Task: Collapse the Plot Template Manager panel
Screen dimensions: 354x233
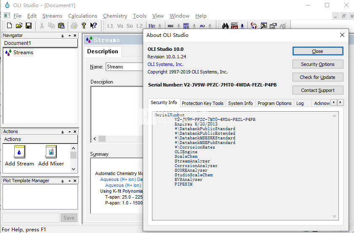Action: coord(69,181)
